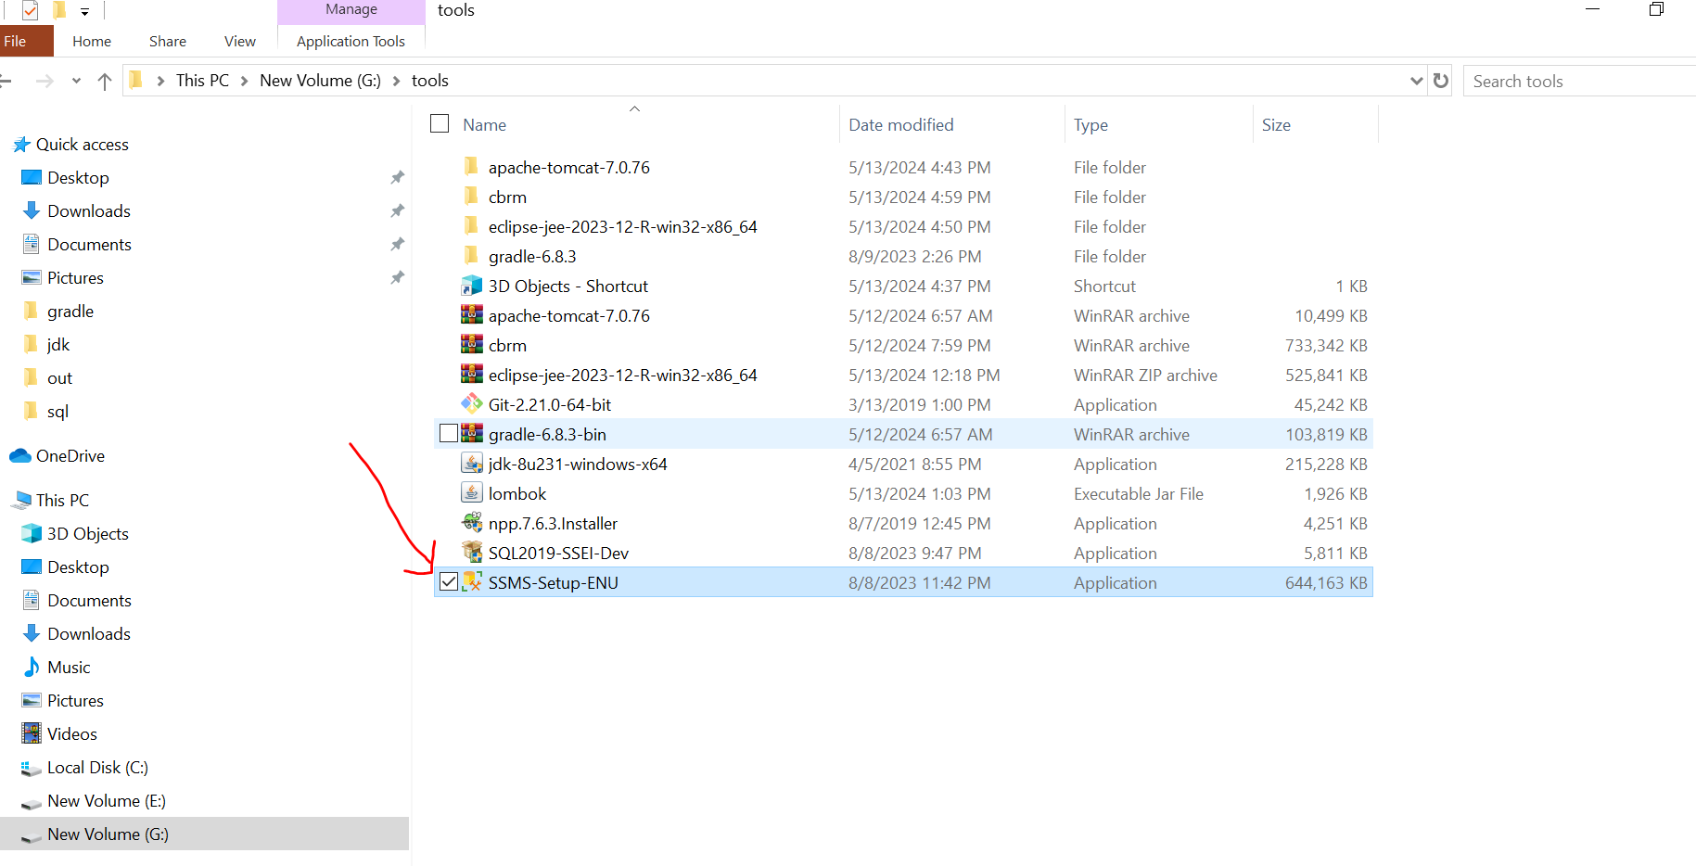Go up one folder level

coord(105,82)
